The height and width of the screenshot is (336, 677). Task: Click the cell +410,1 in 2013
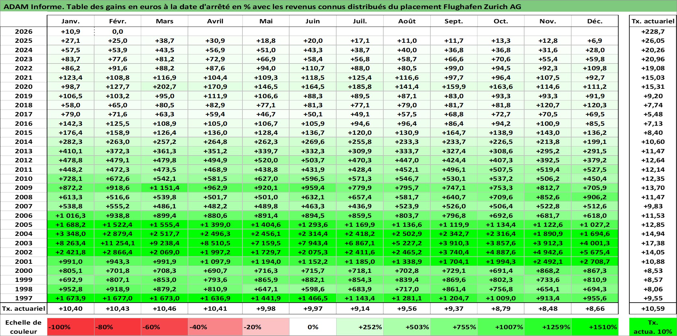point(70,151)
